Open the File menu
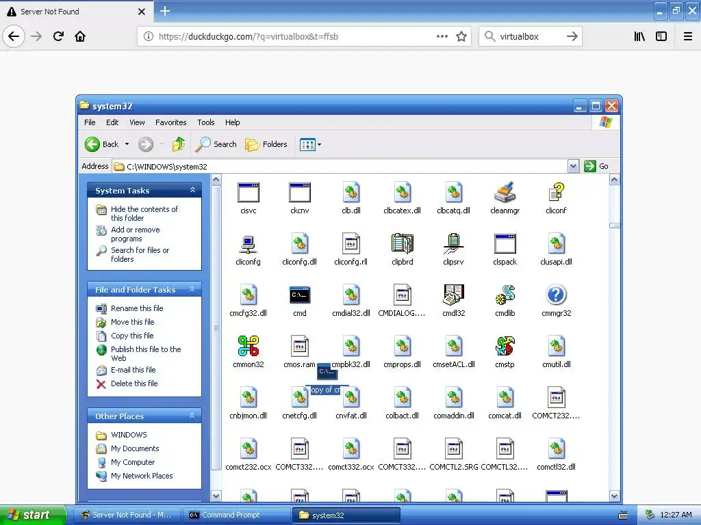 (90, 122)
